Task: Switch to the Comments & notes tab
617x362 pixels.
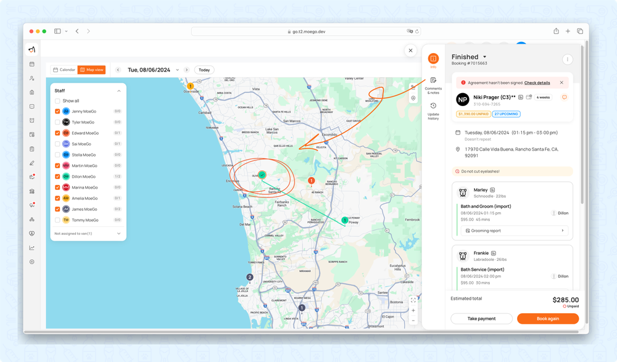Action: (x=433, y=82)
